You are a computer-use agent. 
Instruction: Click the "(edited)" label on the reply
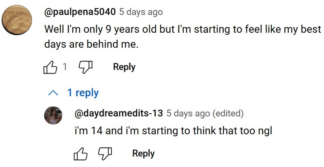point(228,113)
